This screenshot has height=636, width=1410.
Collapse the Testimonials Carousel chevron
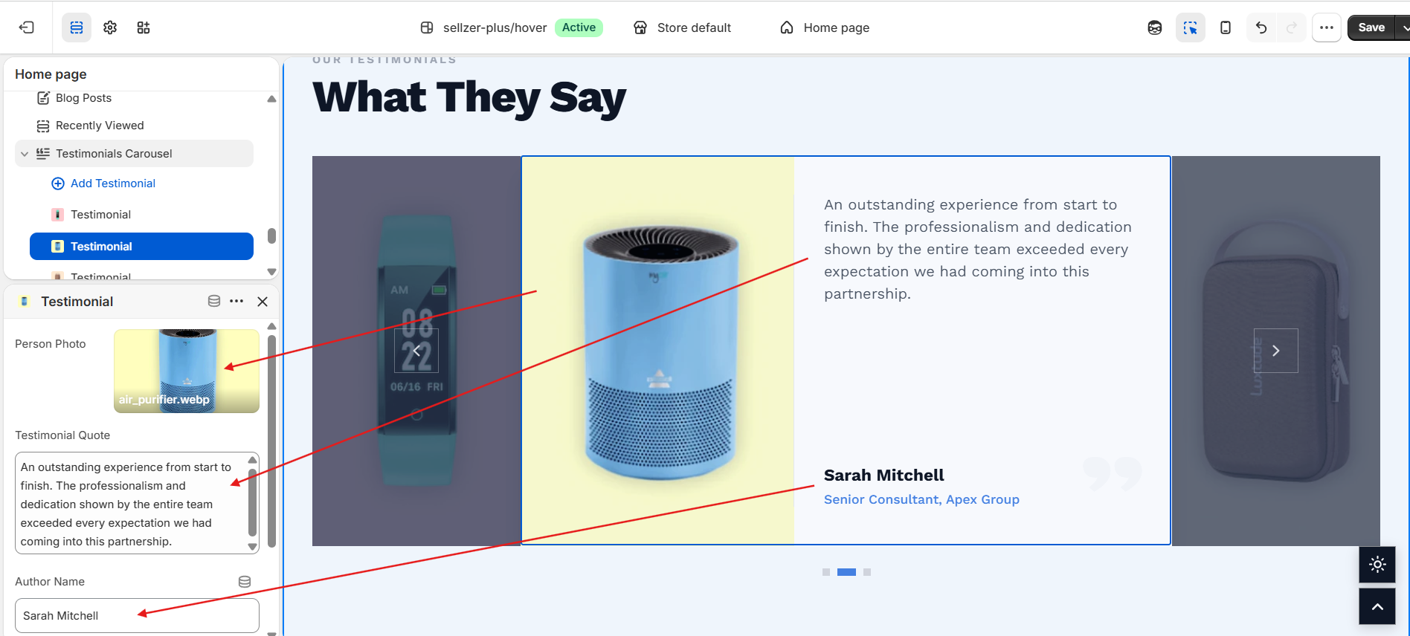25,154
